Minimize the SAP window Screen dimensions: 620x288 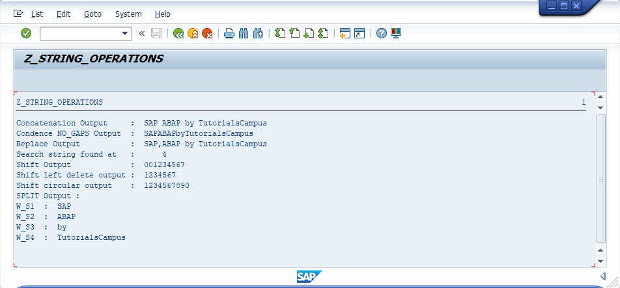[552, 6]
